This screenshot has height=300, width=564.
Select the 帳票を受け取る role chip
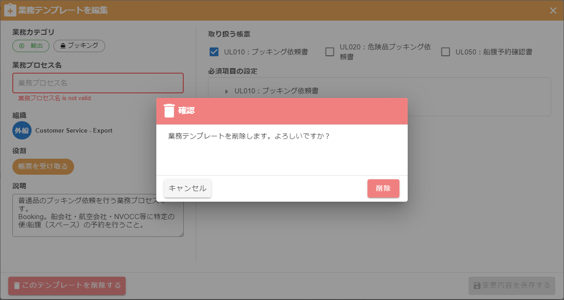(43, 167)
